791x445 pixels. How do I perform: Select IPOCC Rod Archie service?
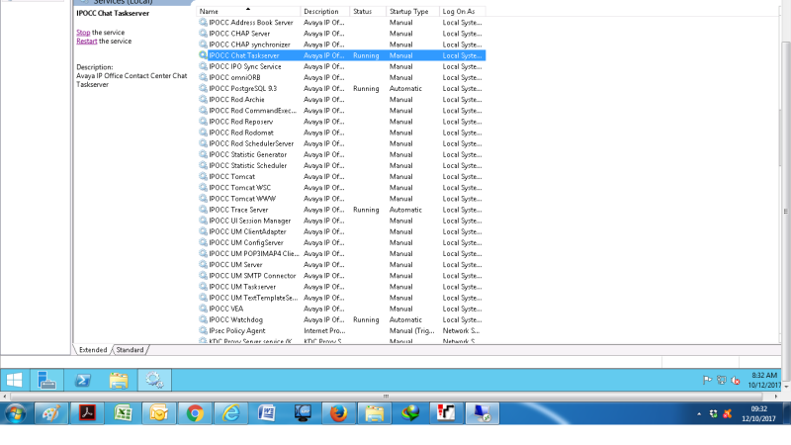click(341, 100)
